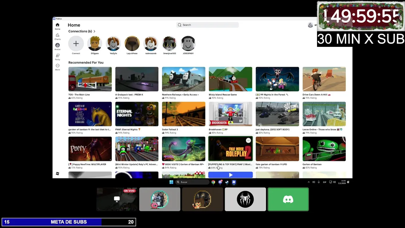
Task: Click the Connections (6) heading text
Action: click(80, 31)
